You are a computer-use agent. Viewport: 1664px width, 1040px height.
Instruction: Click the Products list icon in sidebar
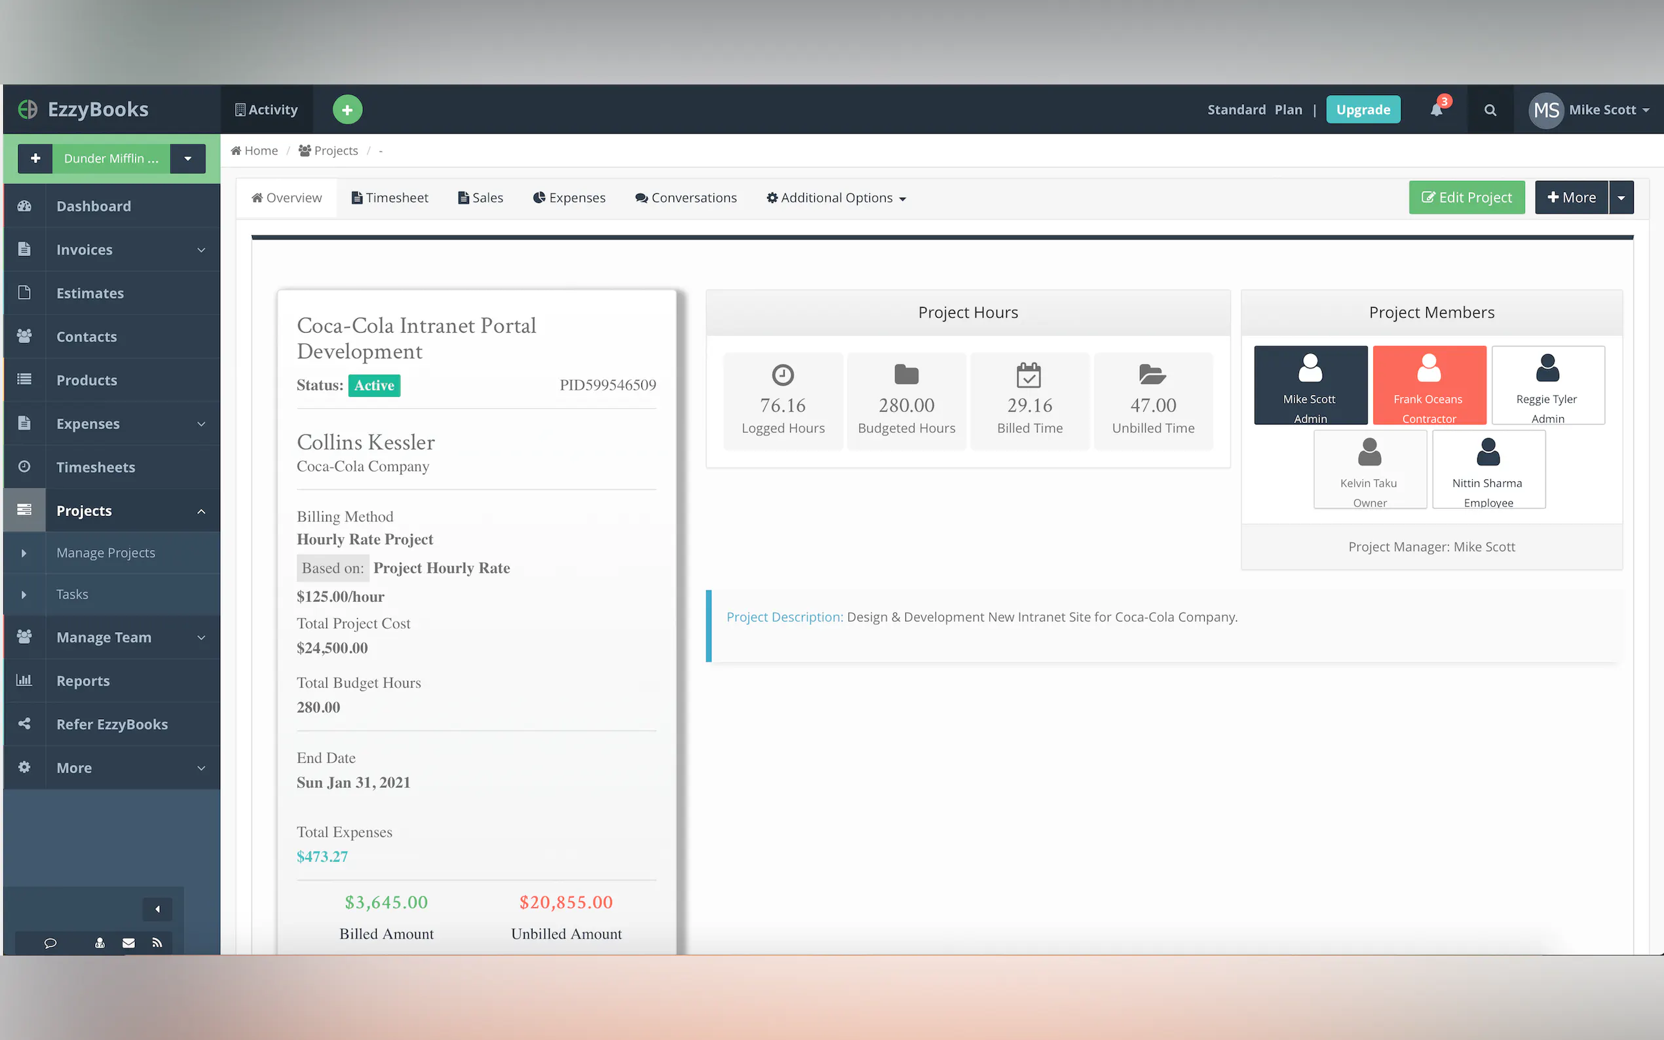pyautogui.click(x=24, y=379)
